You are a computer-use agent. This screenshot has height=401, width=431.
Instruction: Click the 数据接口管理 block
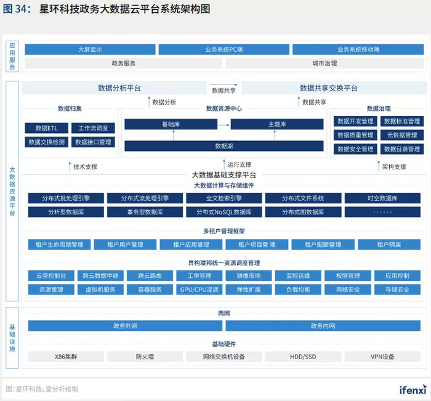click(93, 142)
